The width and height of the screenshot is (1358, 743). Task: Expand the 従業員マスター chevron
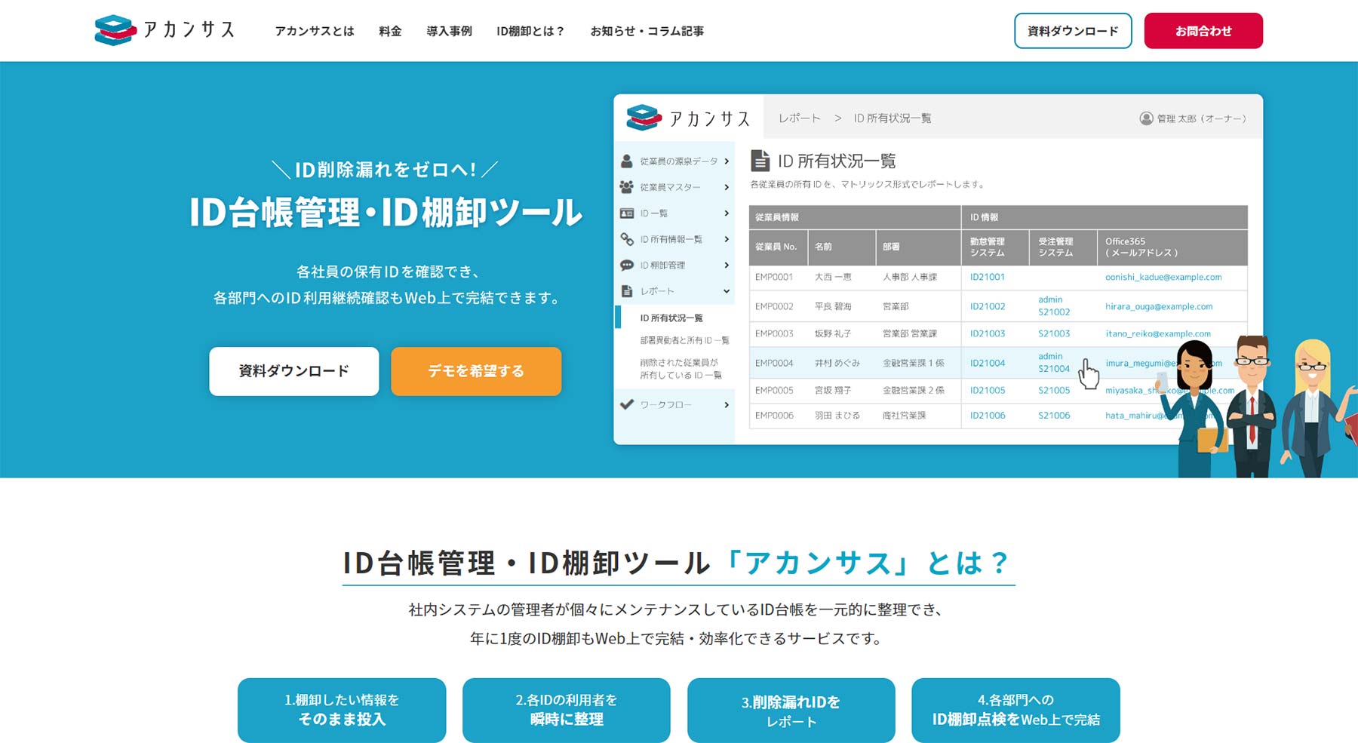pyautogui.click(x=727, y=187)
